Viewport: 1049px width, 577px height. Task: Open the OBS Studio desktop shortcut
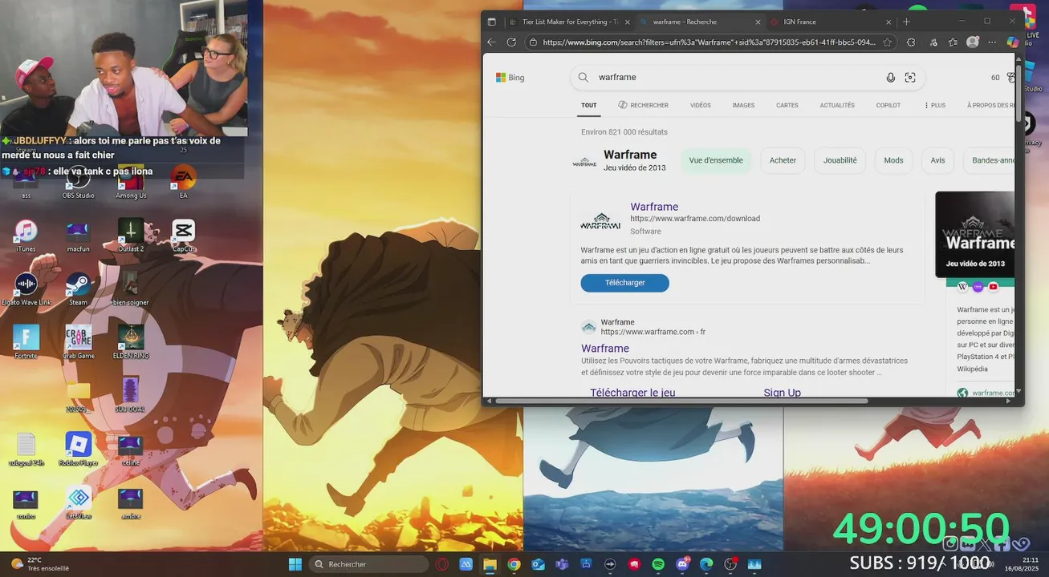point(79,181)
